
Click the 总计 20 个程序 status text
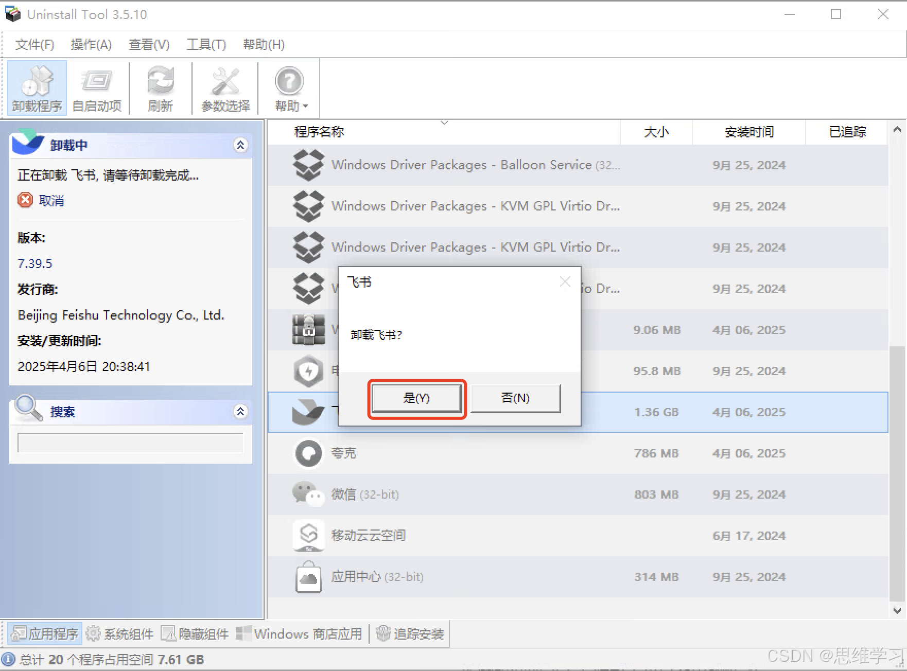(112, 659)
